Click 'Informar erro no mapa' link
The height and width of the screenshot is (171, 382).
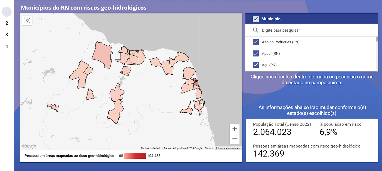pos(228,148)
